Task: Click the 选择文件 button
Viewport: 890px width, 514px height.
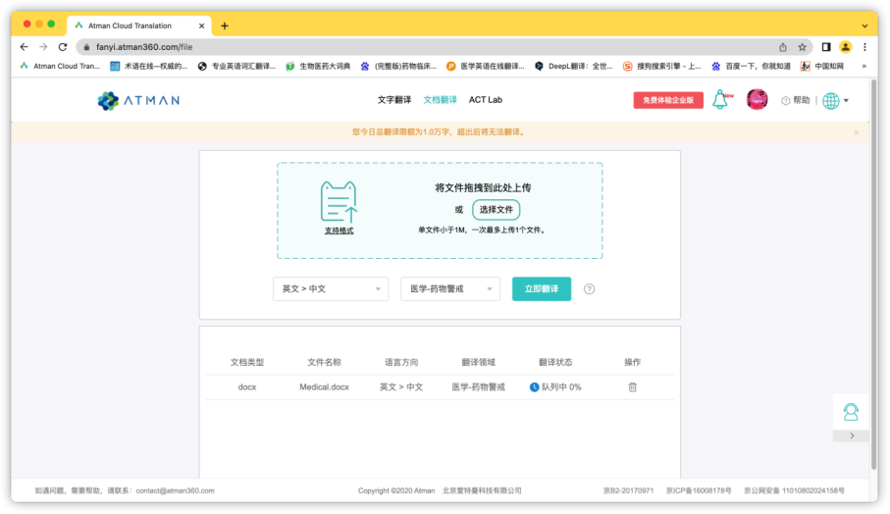Action: [497, 210]
